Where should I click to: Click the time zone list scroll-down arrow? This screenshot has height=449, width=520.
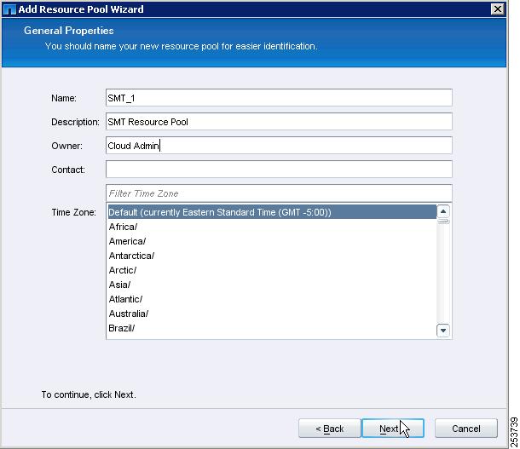click(443, 331)
